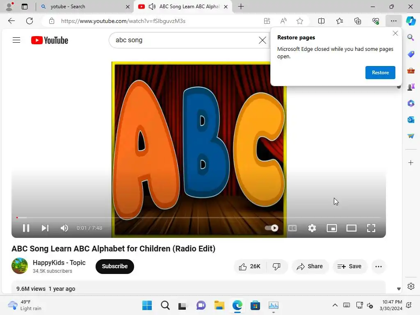Enable miniplayer mode

pyautogui.click(x=331, y=228)
